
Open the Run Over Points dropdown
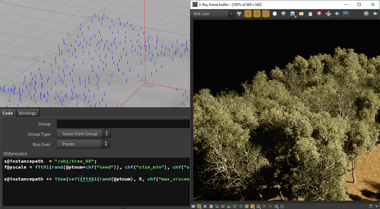pyautogui.click(x=83, y=144)
